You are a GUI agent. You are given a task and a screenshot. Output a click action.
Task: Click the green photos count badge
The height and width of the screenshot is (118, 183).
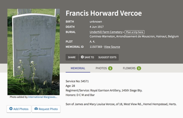110,68
